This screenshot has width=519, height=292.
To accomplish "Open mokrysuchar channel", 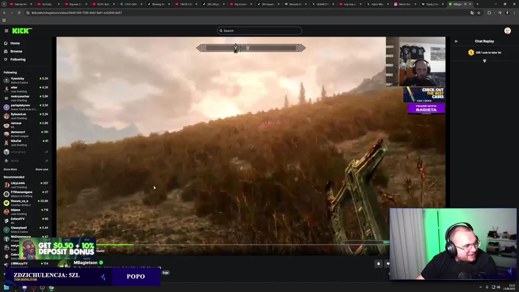I will 26,98.
